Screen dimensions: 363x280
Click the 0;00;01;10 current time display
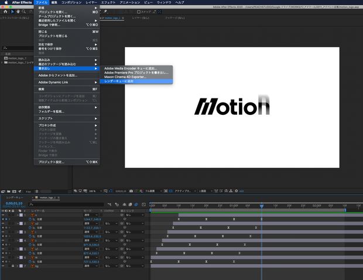click(x=14, y=203)
